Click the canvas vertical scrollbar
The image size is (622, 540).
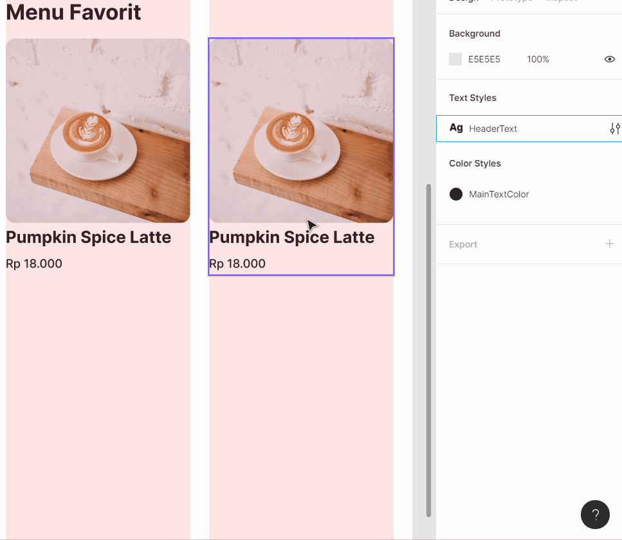428,350
